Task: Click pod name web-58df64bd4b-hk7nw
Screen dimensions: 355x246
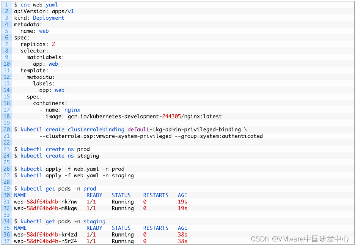Action: tap(46, 202)
